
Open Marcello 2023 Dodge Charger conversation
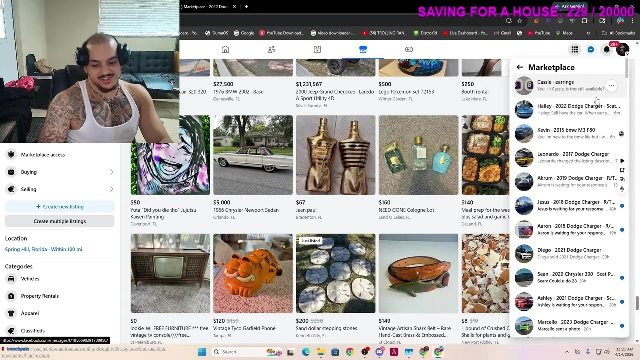pyautogui.click(x=569, y=325)
